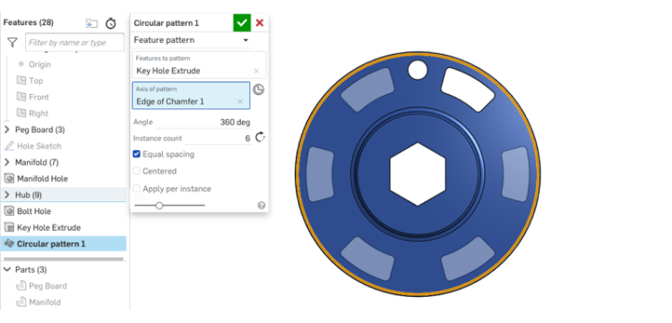Select the Top plane

[36, 81]
